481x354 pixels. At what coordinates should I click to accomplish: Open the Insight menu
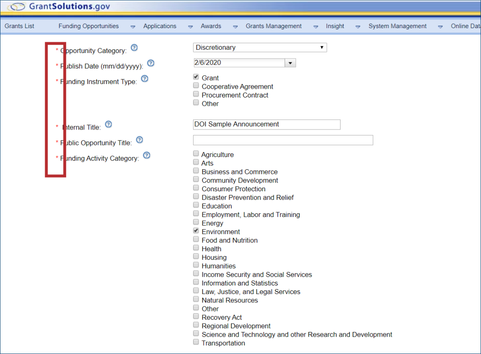click(335, 26)
